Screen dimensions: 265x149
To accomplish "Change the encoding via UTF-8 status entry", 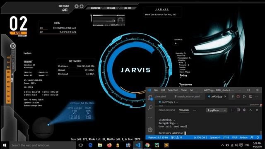I will tap(226, 137).
